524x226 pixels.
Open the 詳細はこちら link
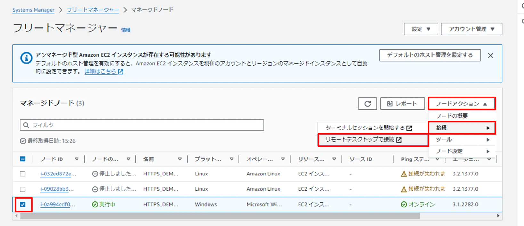coord(100,72)
